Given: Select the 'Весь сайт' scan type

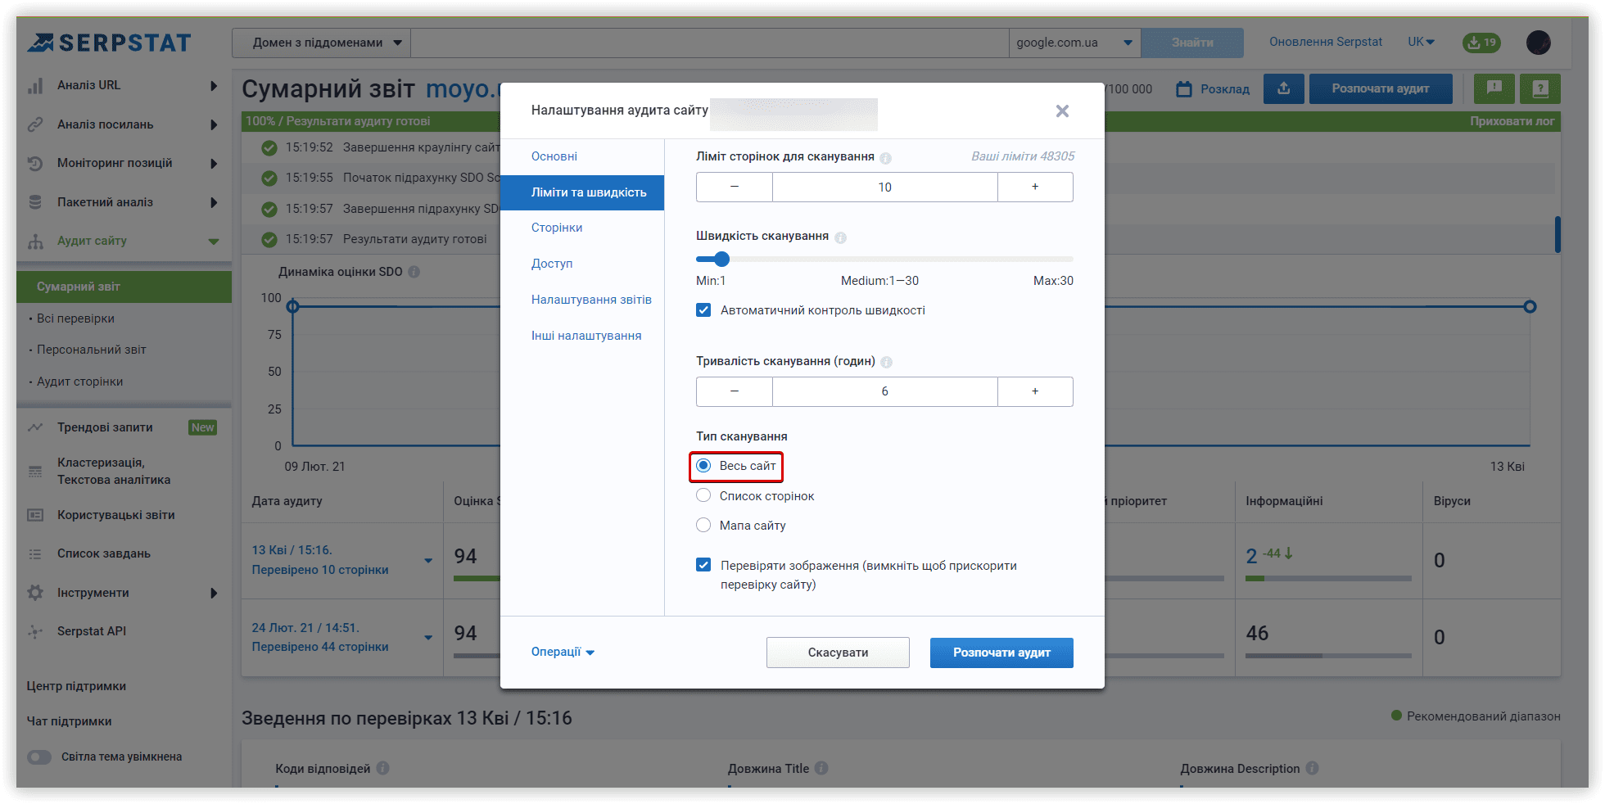Looking at the screenshot, I should (703, 466).
